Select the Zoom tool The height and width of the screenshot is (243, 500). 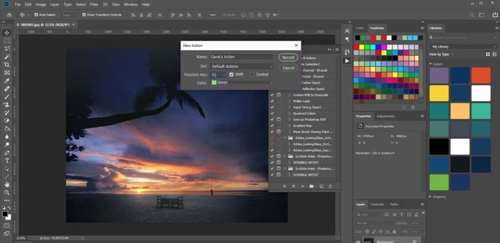coord(7,192)
